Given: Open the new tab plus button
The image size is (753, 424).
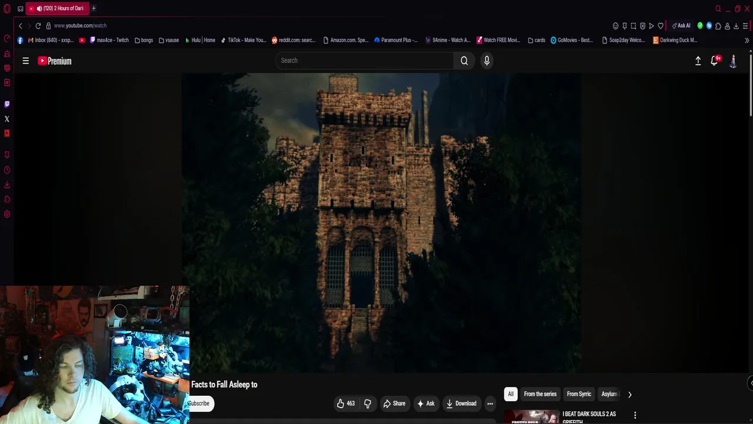Looking at the screenshot, I should (x=94, y=8).
